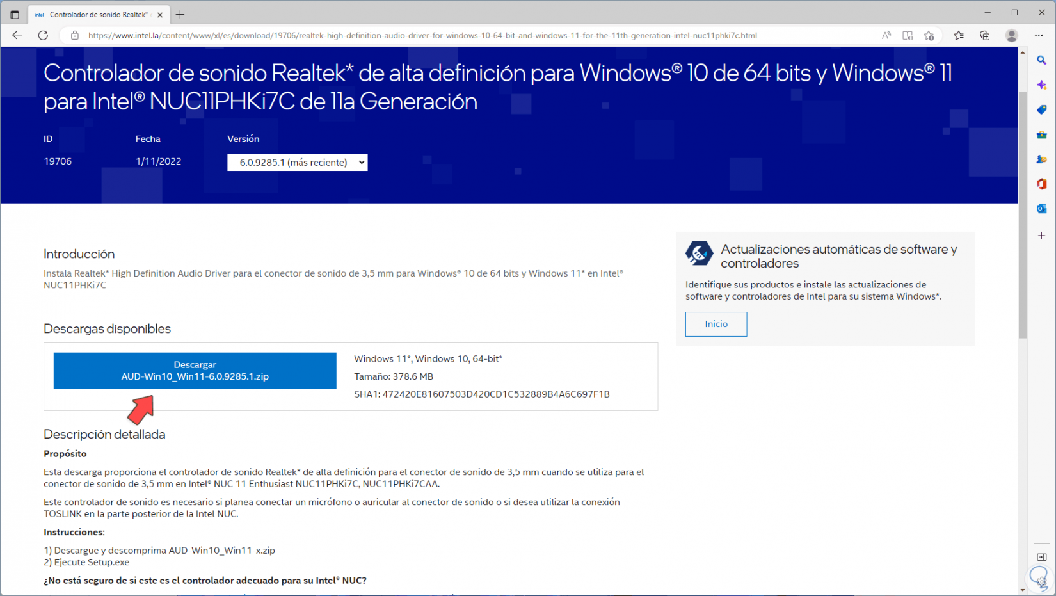Open the Games sidebar icon
The image size is (1056, 596).
point(1041,159)
